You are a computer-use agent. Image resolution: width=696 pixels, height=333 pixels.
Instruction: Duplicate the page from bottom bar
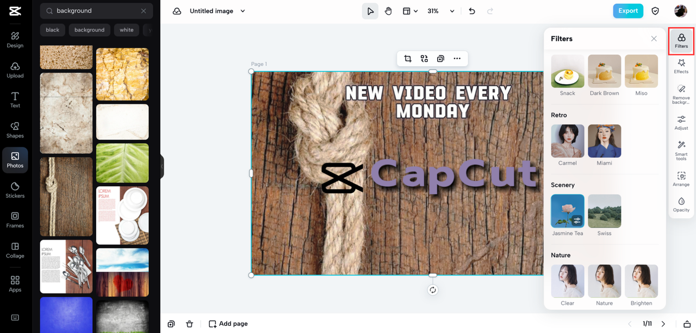click(171, 324)
